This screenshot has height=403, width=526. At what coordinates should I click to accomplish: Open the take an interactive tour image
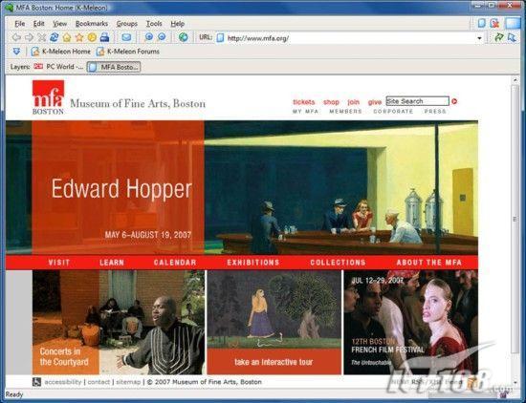(x=274, y=322)
